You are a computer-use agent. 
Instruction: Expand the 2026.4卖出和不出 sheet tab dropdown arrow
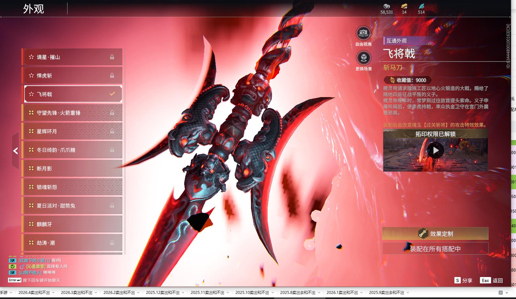click(x=53, y=293)
